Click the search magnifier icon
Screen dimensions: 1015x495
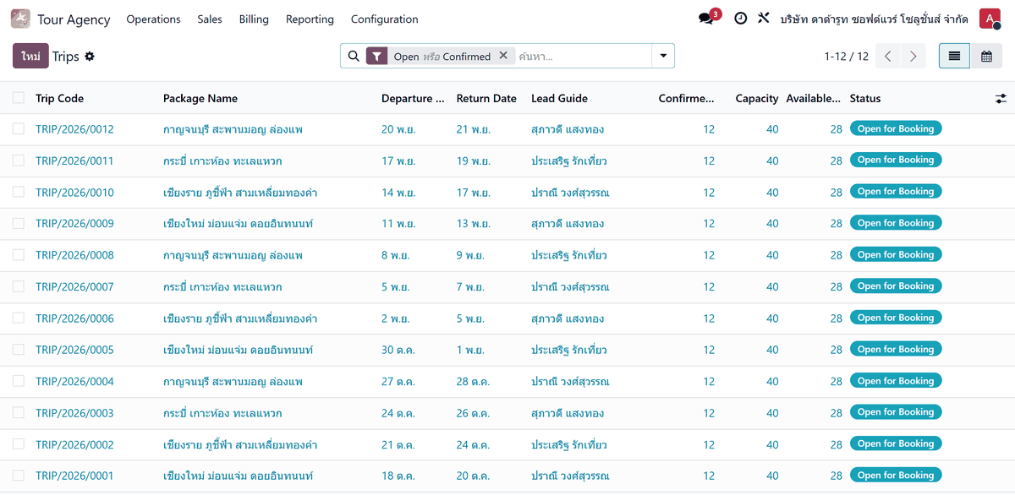354,57
